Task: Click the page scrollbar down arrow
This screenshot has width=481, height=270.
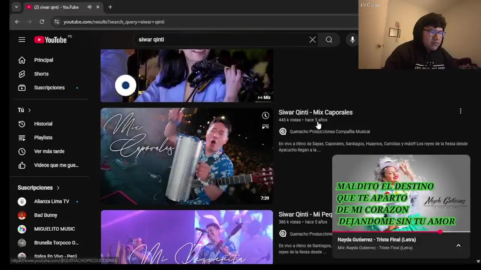Action: [478, 261]
